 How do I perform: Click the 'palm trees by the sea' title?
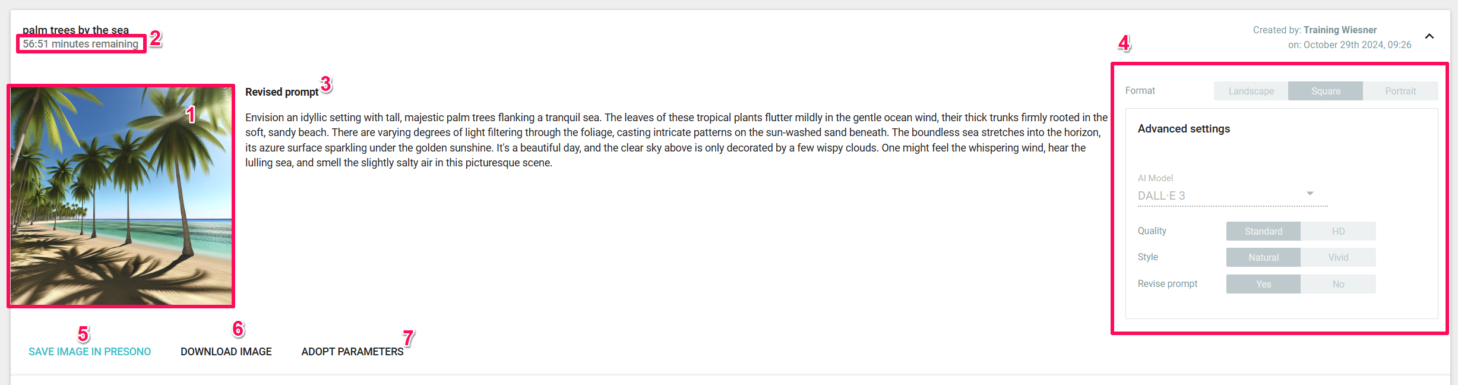(x=75, y=30)
